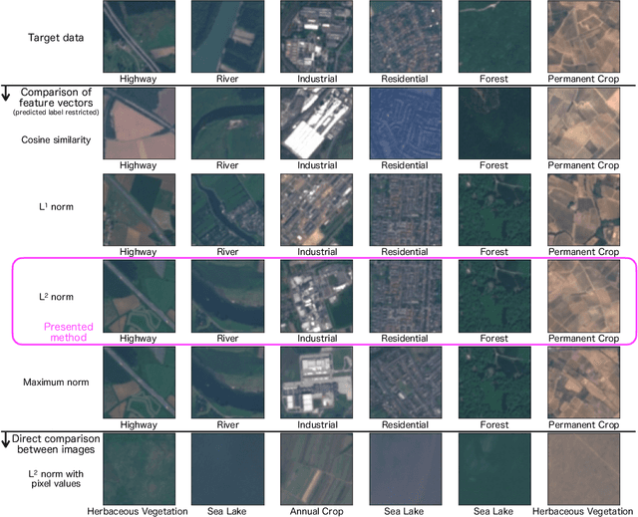Open the Cosine similarity Industrial image
This screenshot has height=517, width=638.
pyautogui.click(x=316, y=123)
